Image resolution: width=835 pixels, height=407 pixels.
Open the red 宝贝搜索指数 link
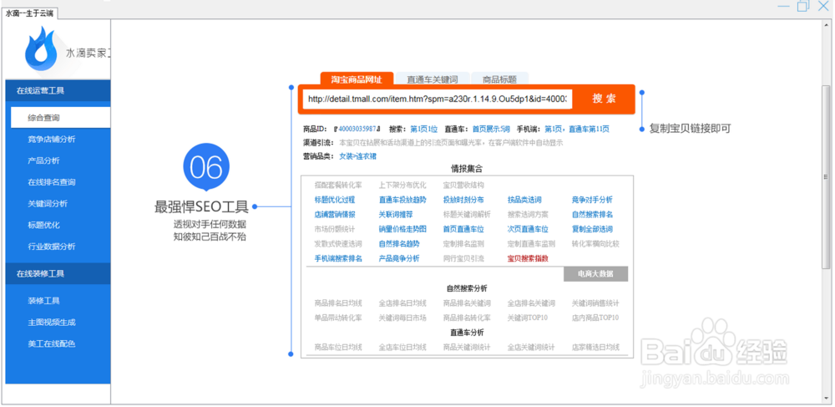[528, 258]
